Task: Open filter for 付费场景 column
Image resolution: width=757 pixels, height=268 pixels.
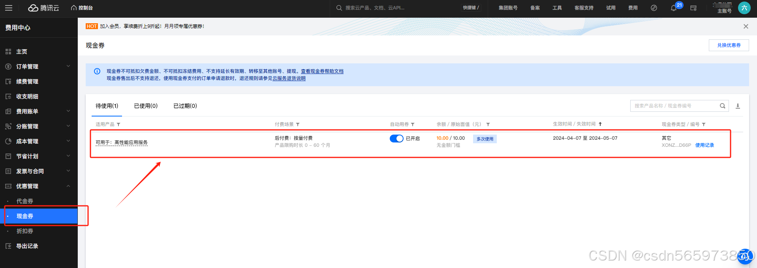Action: click(x=298, y=124)
